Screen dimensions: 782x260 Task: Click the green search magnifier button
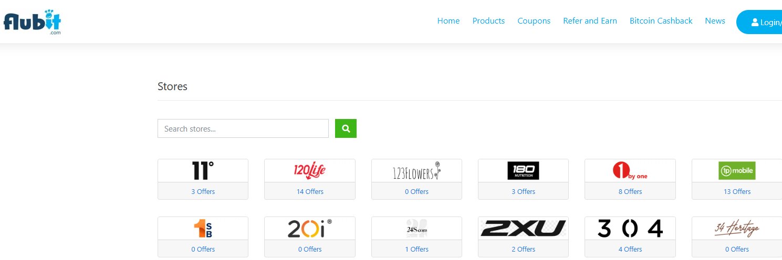click(x=346, y=128)
